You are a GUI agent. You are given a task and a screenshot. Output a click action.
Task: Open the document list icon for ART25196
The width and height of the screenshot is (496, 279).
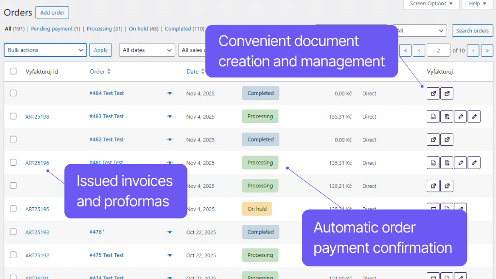pos(447,163)
